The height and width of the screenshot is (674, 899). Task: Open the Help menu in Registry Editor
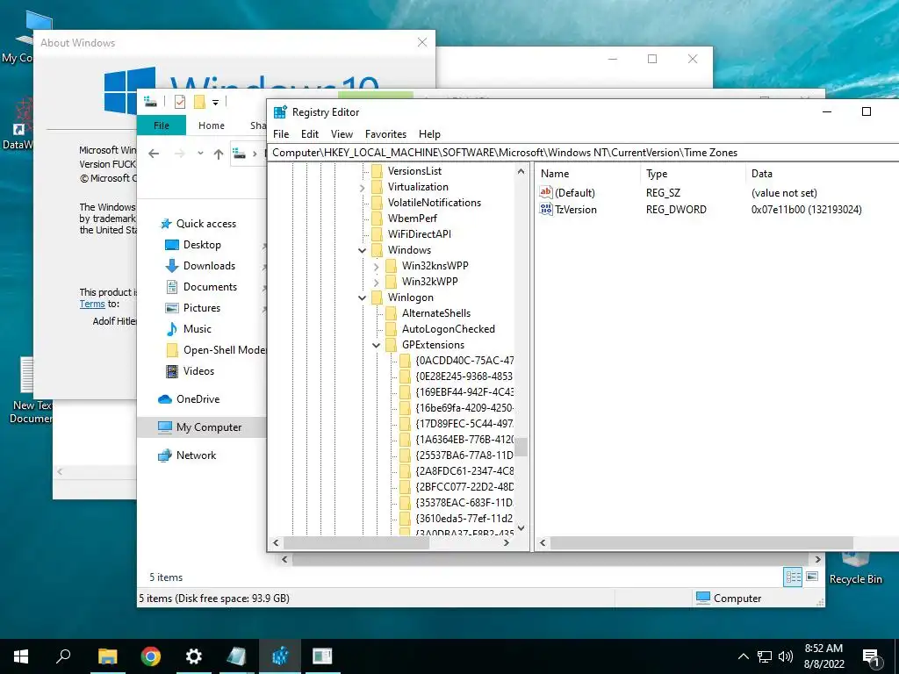click(x=429, y=134)
